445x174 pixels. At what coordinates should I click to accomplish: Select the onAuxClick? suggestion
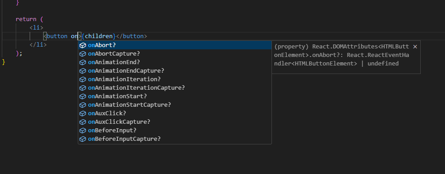175,113
